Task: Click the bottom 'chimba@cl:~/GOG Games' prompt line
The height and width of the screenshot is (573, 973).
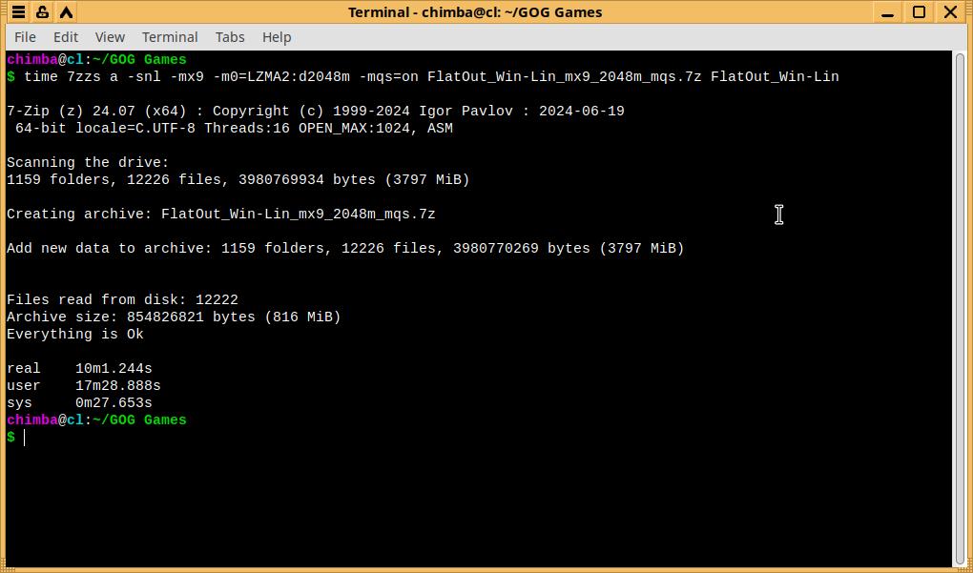Action: coord(96,420)
